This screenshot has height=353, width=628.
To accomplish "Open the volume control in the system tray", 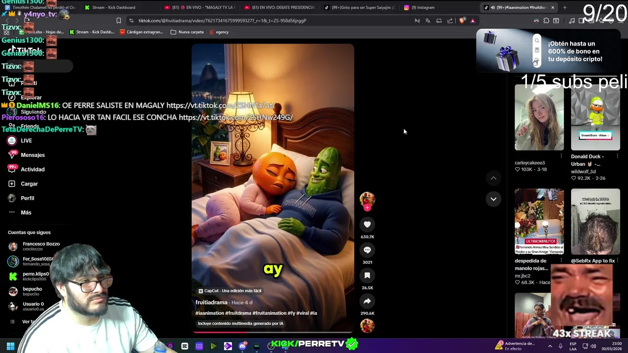I will (x=593, y=346).
